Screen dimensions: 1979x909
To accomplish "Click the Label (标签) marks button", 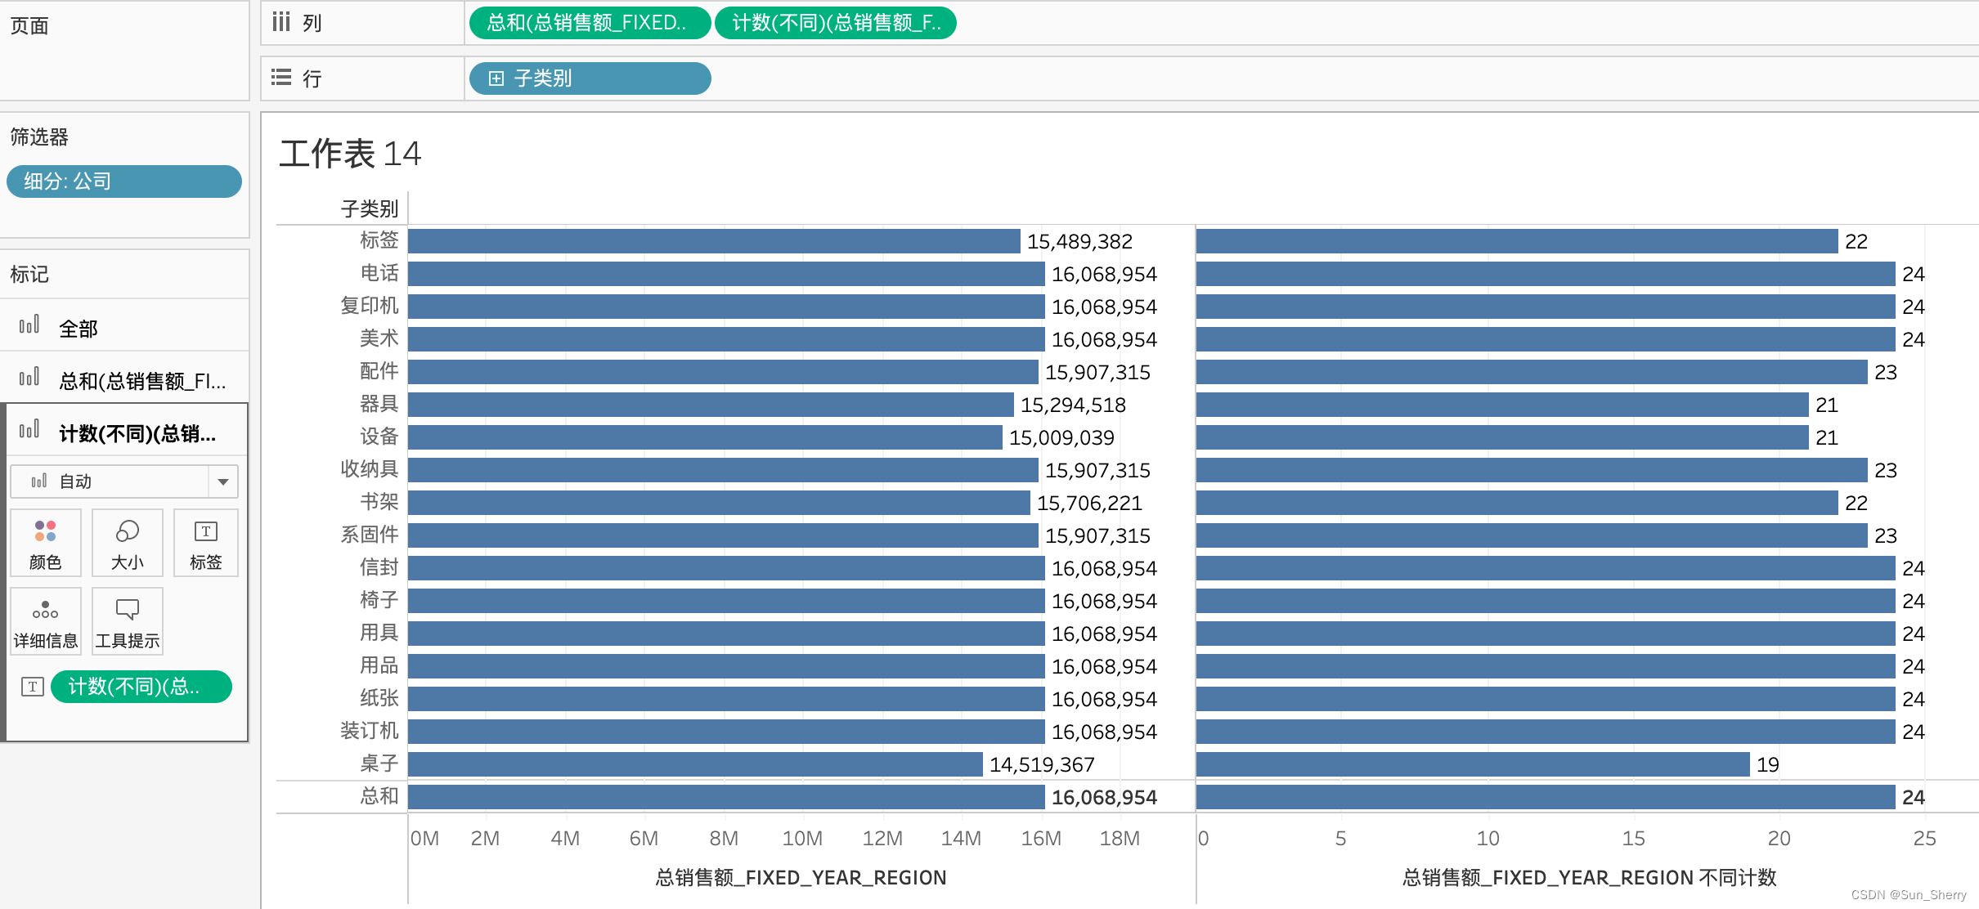I will point(206,543).
